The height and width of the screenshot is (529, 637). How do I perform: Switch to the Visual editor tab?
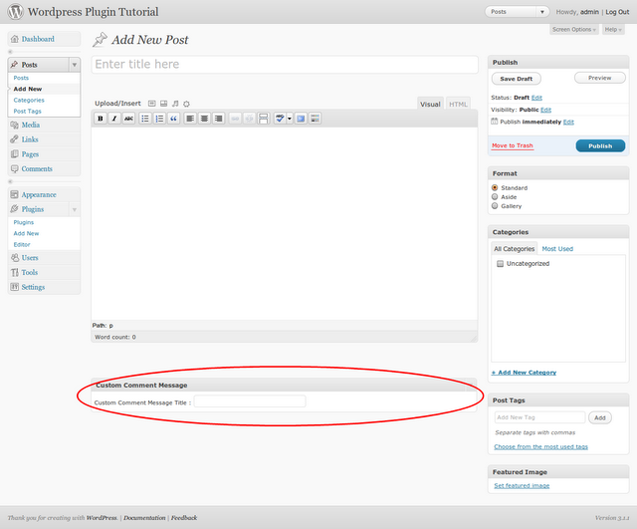click(430, 104)
